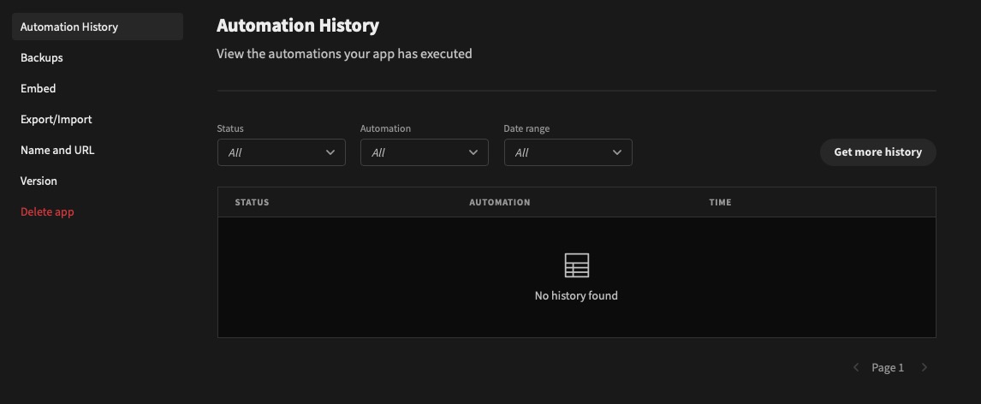981x404 pixels.
Task: Click the Automation filter label
Action: (385, 128)
